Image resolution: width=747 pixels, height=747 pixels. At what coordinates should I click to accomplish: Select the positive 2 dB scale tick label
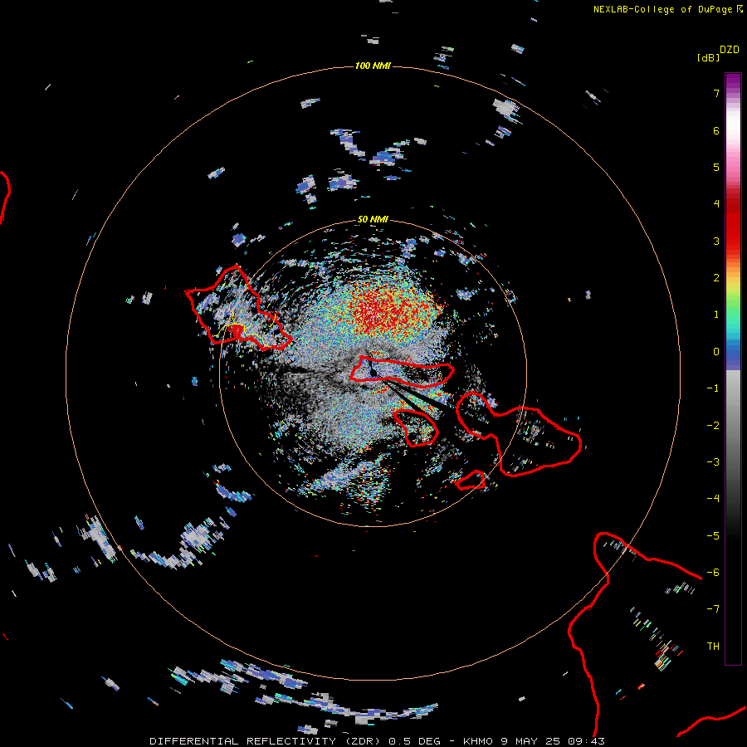[x=716, y=278]
